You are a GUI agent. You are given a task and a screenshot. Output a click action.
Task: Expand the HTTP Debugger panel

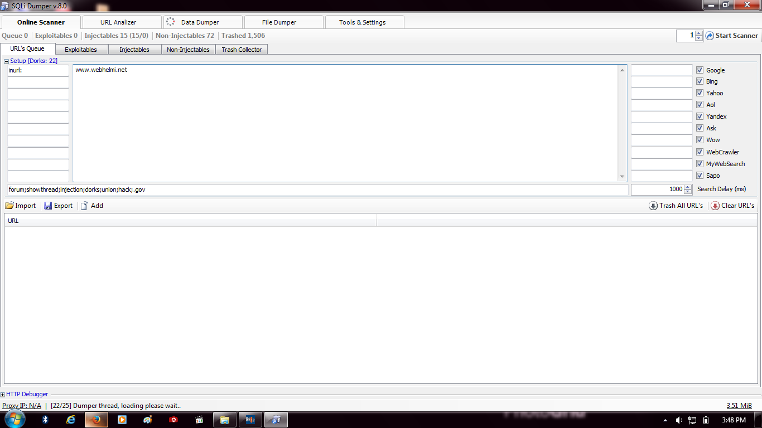[3, 395]
